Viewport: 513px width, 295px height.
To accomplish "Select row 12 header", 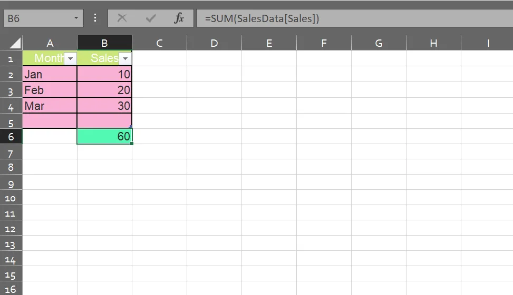I will pos(11,228).
